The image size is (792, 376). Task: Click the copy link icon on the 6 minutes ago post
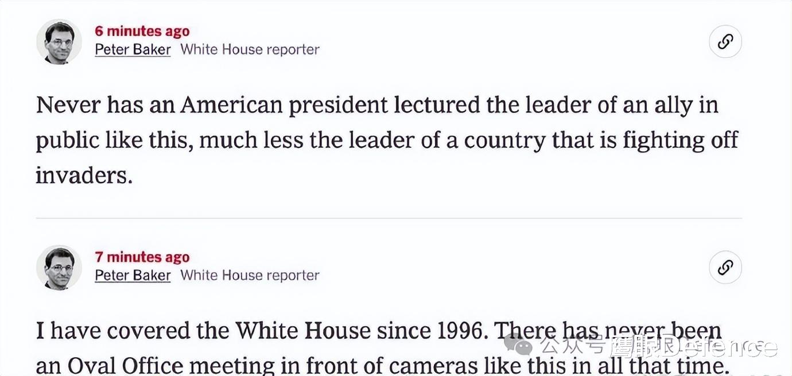click(x=725, y=42)
